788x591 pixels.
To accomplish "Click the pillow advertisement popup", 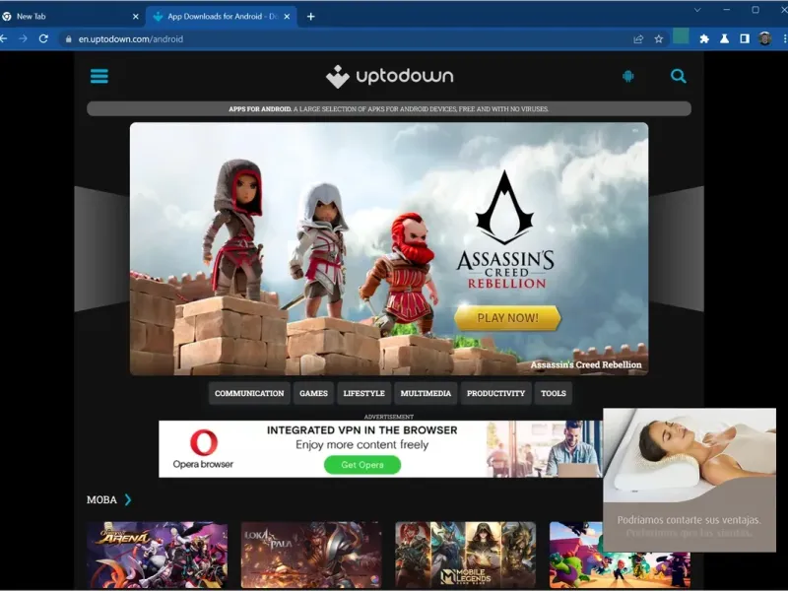I will click(x=689, y=480).
